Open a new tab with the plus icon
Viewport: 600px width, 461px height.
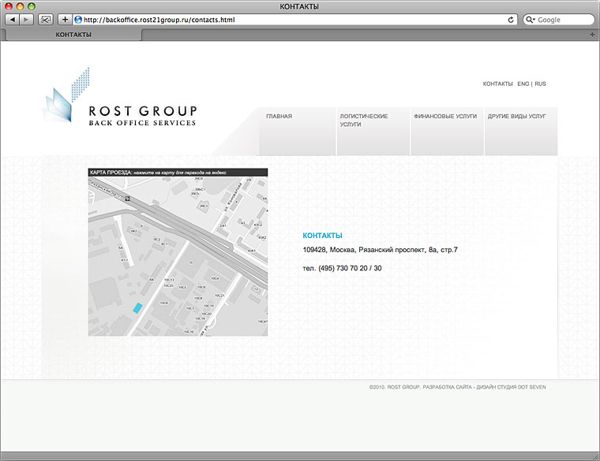pos(592,35)
